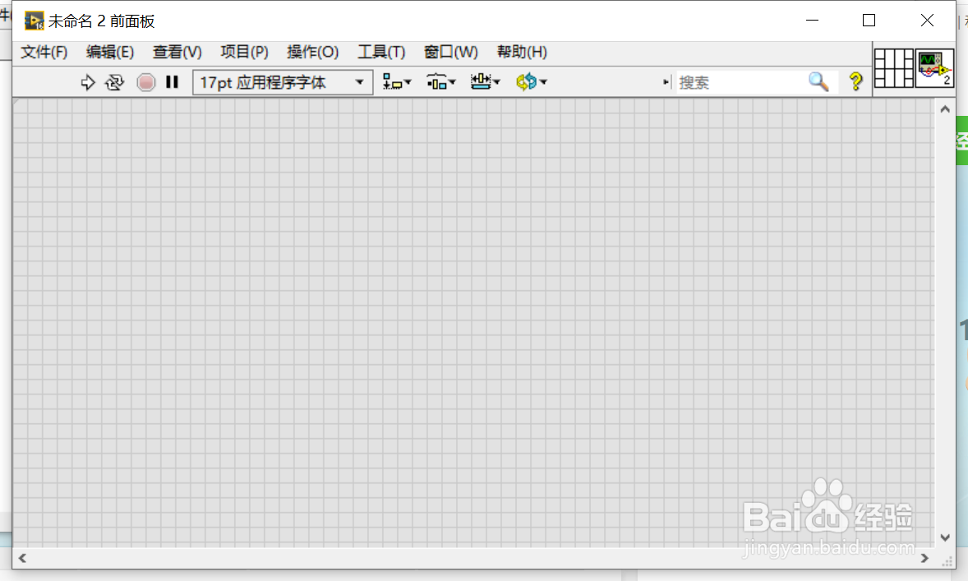Image resolution: width=968 pixels, height=581 pixels.
Task: Click the search magnifier icon
Action: coord(818,81)
